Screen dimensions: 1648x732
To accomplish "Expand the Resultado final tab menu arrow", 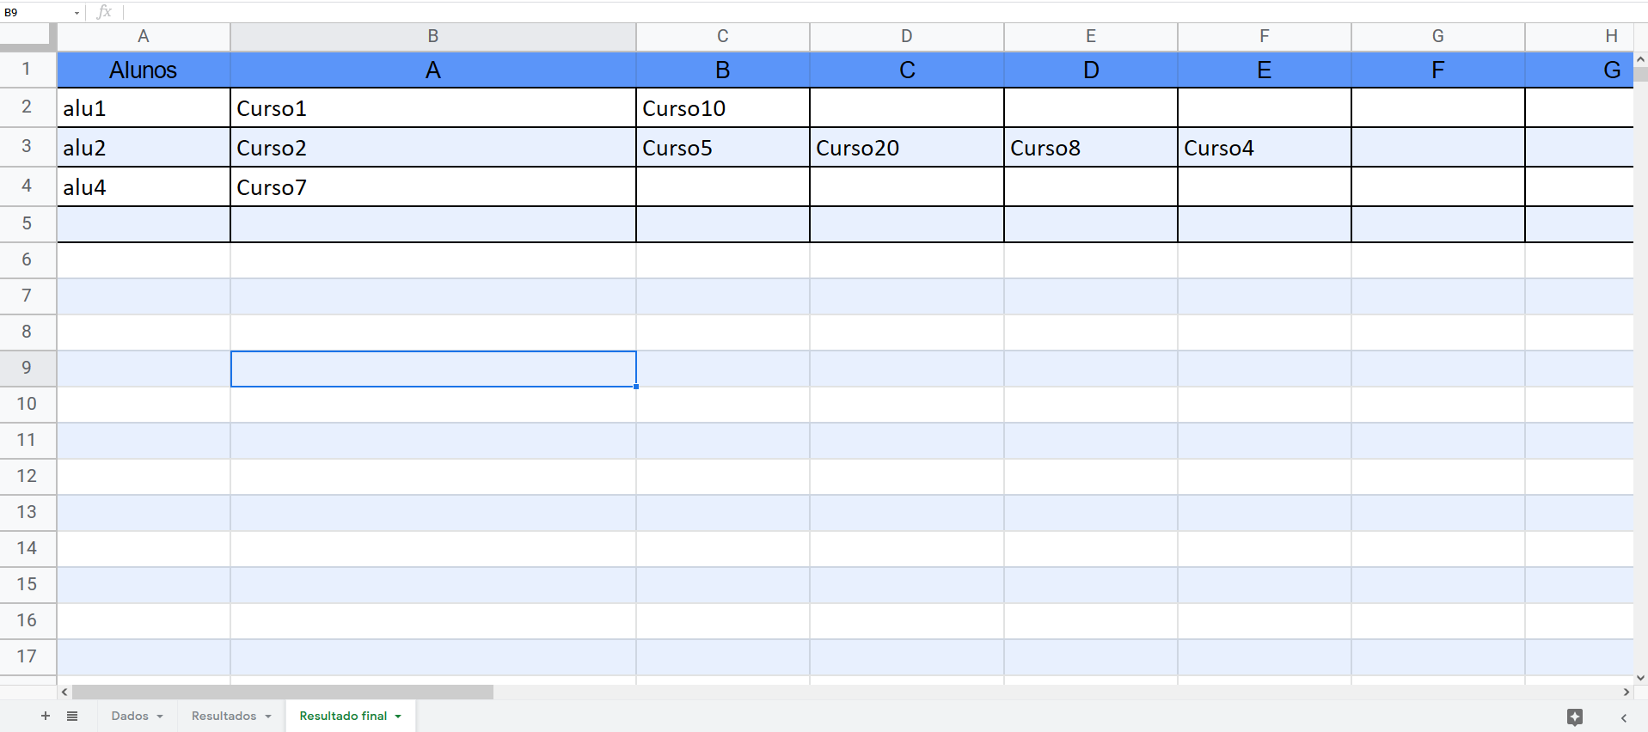I will 398,717.
